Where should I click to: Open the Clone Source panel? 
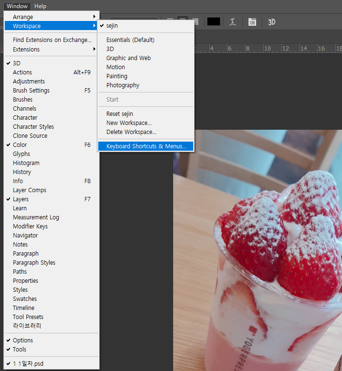point(51,135)
